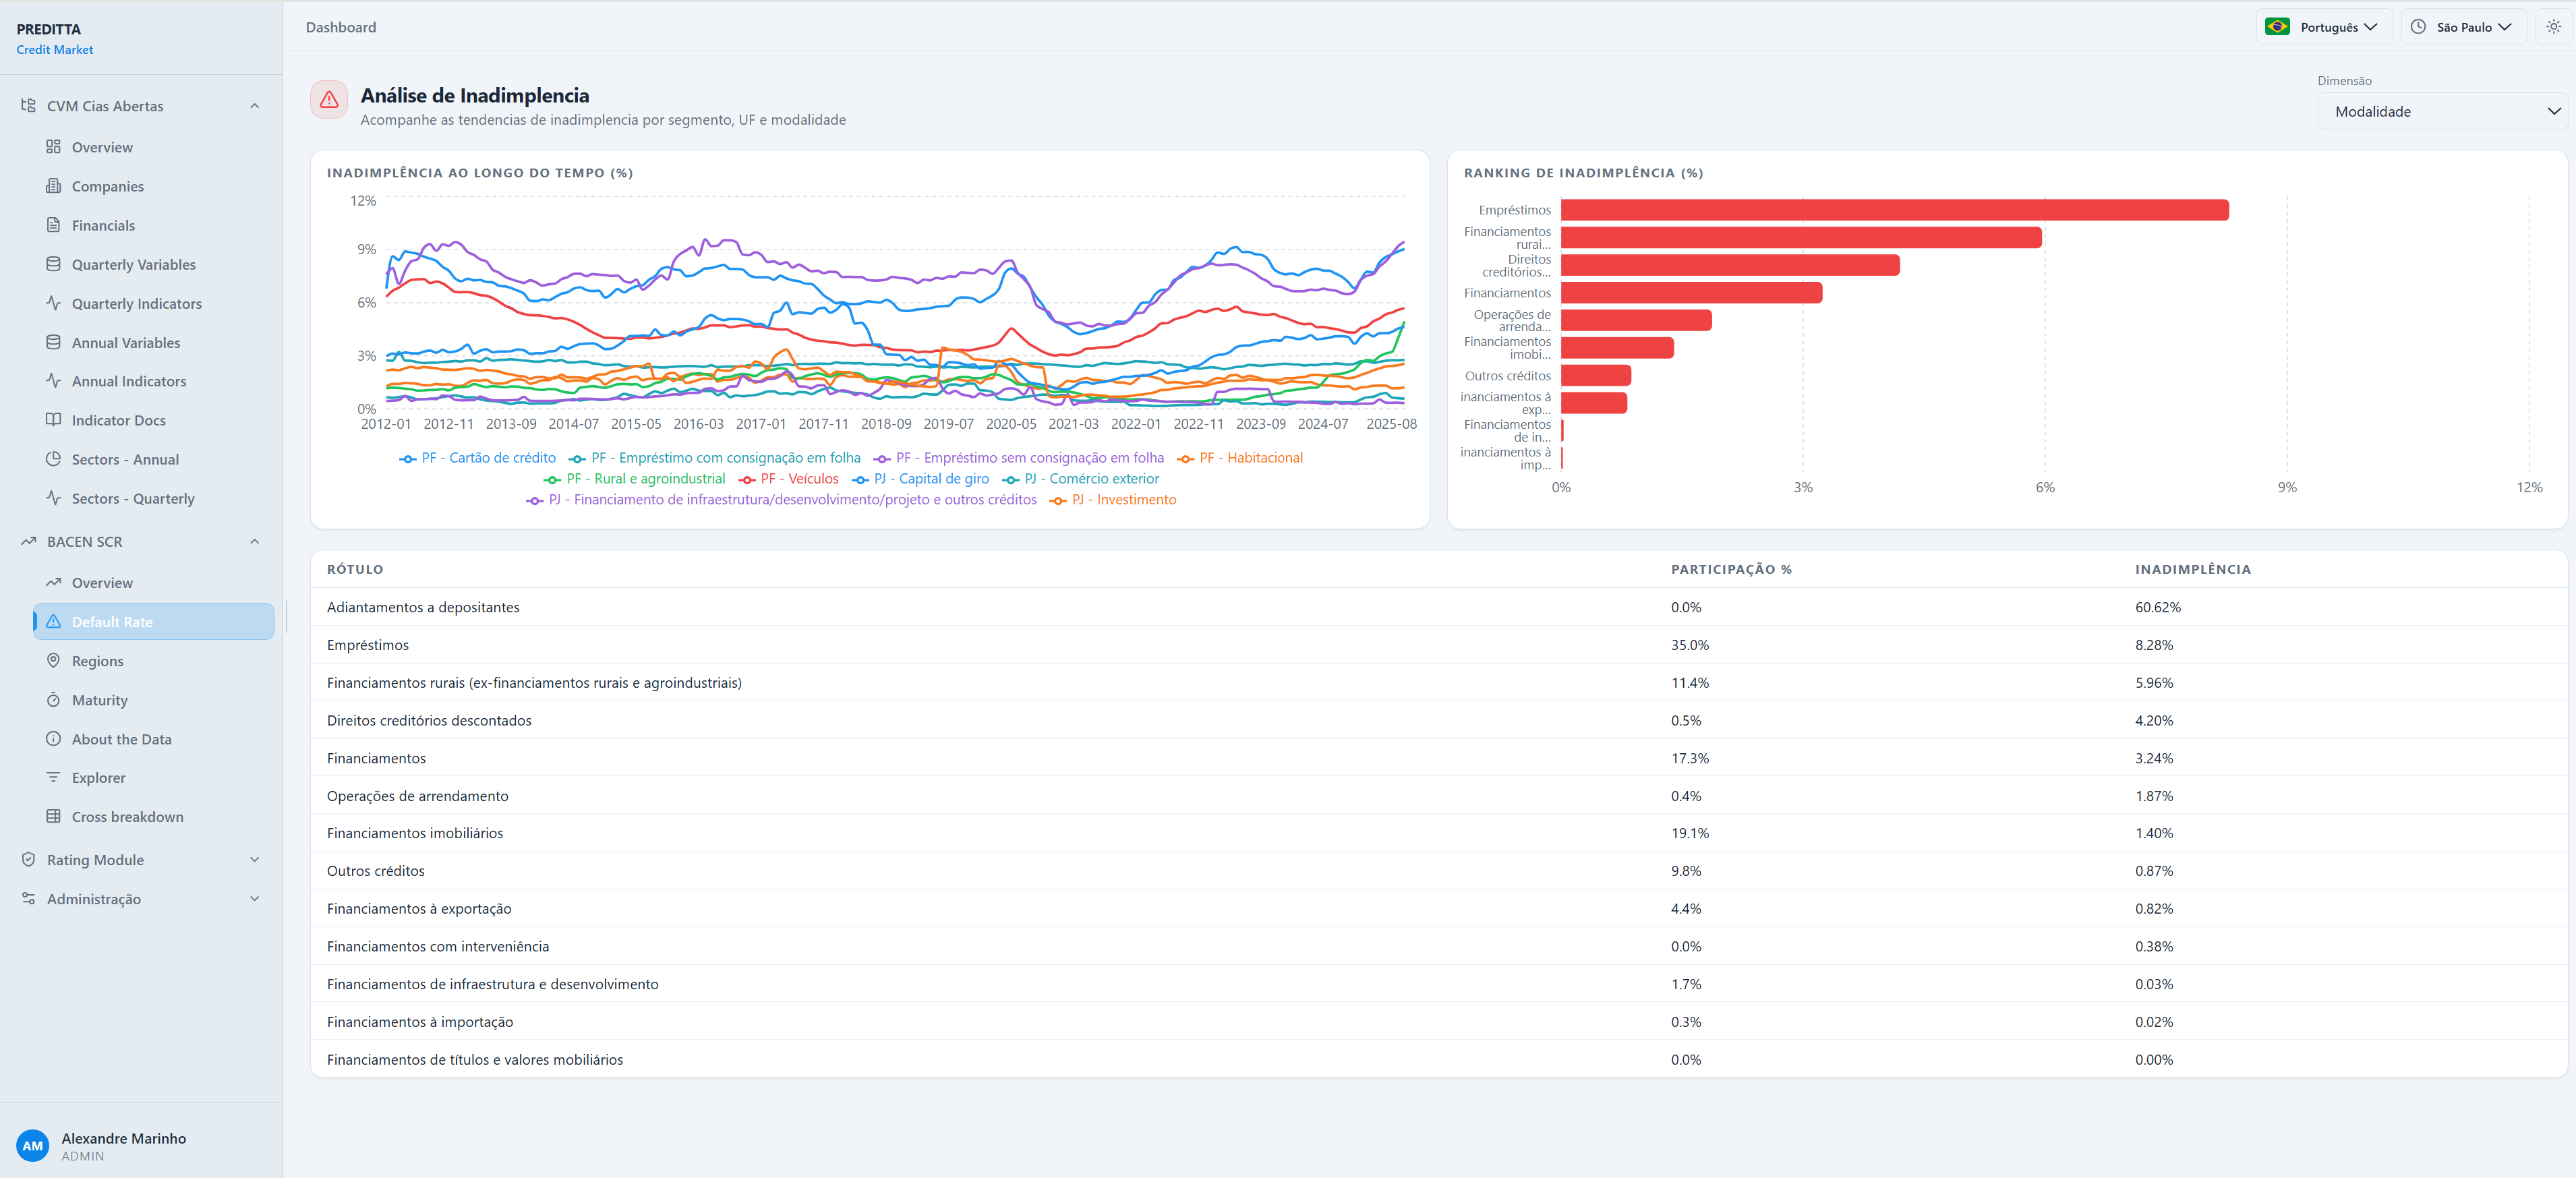Click the Cross breakdown table icon
The image size is (2576, 1178).
(x=53, y=817)
